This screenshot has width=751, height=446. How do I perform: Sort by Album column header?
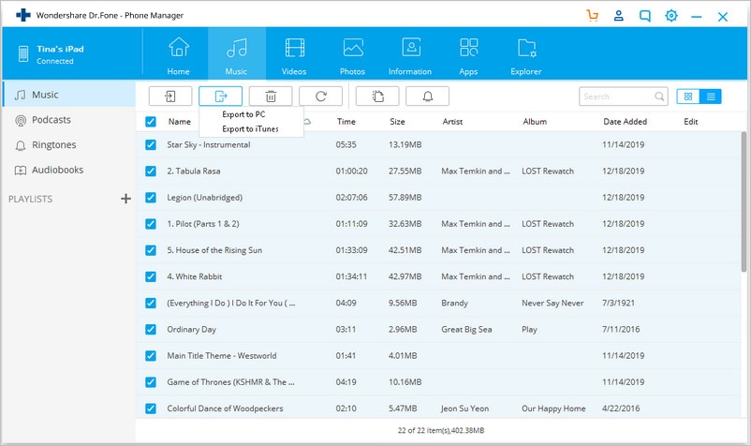click(535, 122)
